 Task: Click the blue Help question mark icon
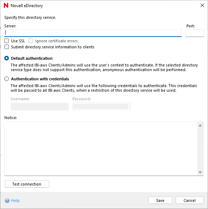[x=7, y=200]
